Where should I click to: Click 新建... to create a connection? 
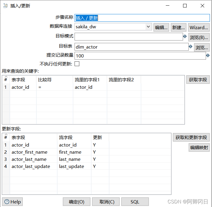point(179,27)
